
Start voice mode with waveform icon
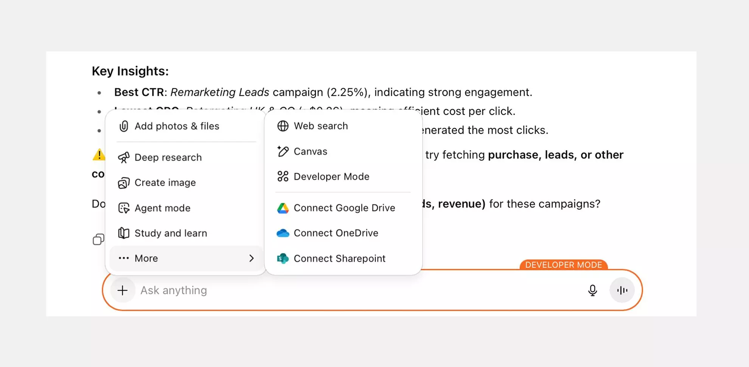tap(622, 290)
